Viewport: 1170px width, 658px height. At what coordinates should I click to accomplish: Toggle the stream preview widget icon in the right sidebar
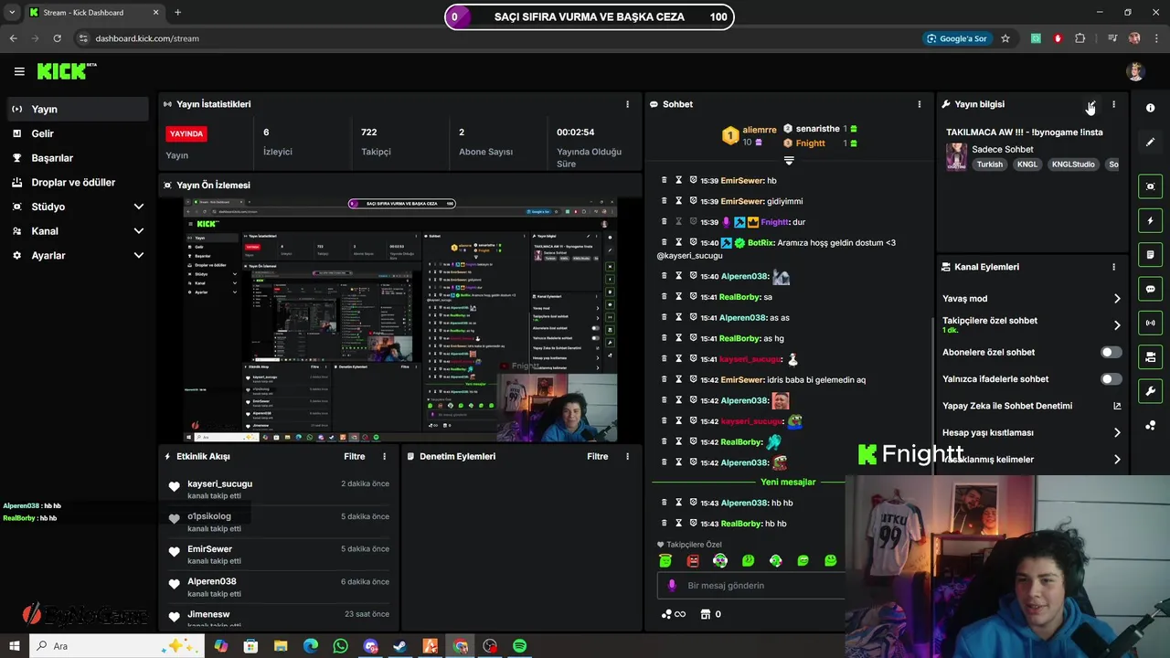(x=1150, y=186)
